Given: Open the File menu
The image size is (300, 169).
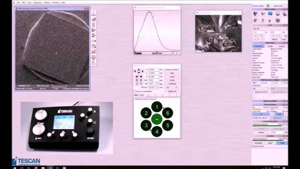Looking at the screenshot, I should coord(14,2).
